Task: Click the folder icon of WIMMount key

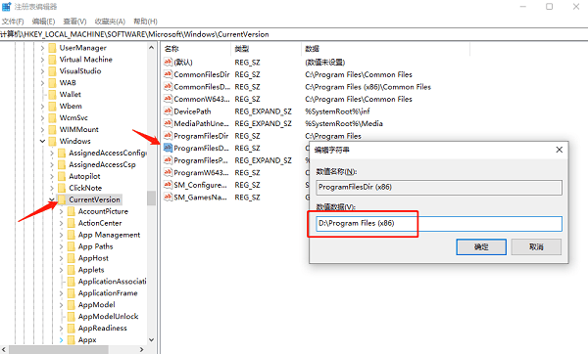Action: point(53,129)
